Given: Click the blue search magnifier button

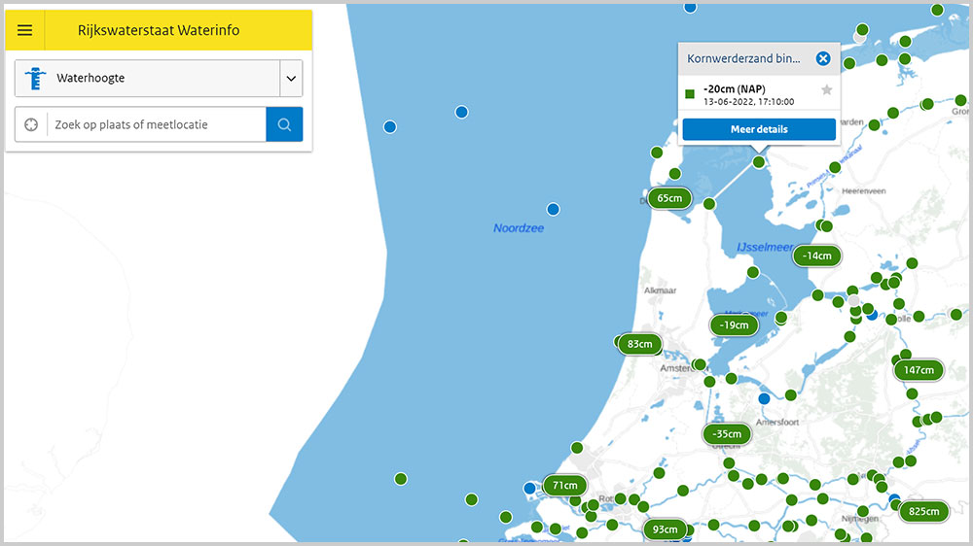Looking at the screenshot, I should (x=284, y=124).
